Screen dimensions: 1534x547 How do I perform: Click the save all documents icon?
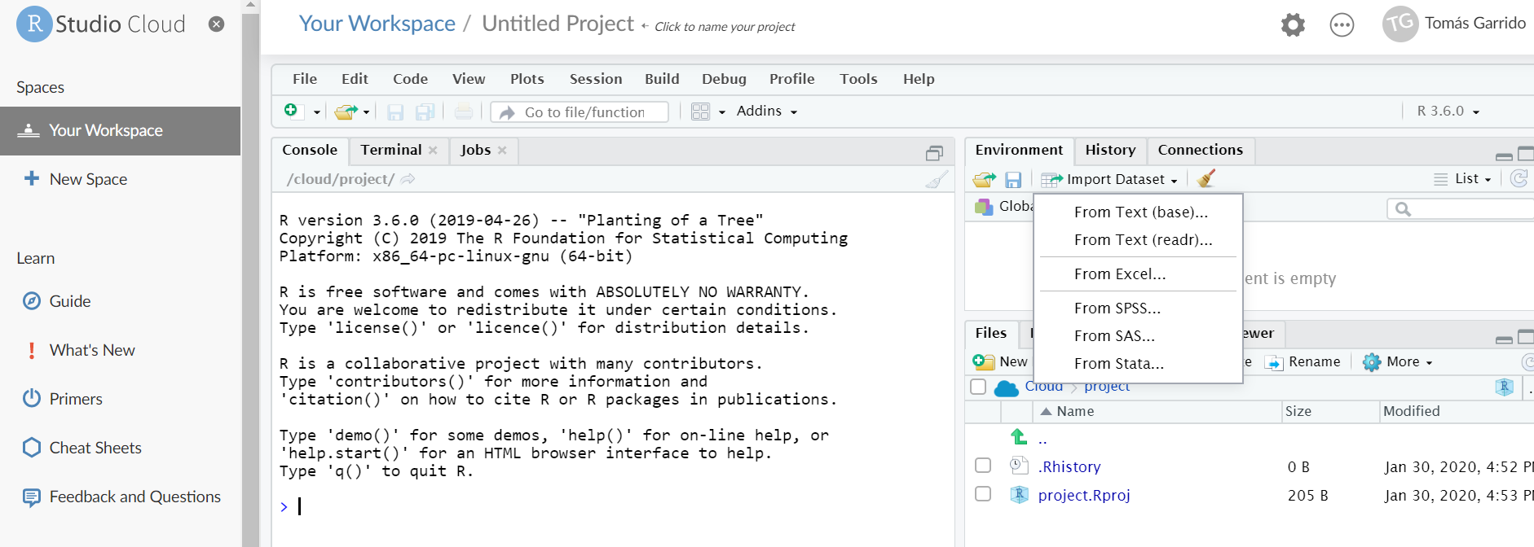(425, 112)
